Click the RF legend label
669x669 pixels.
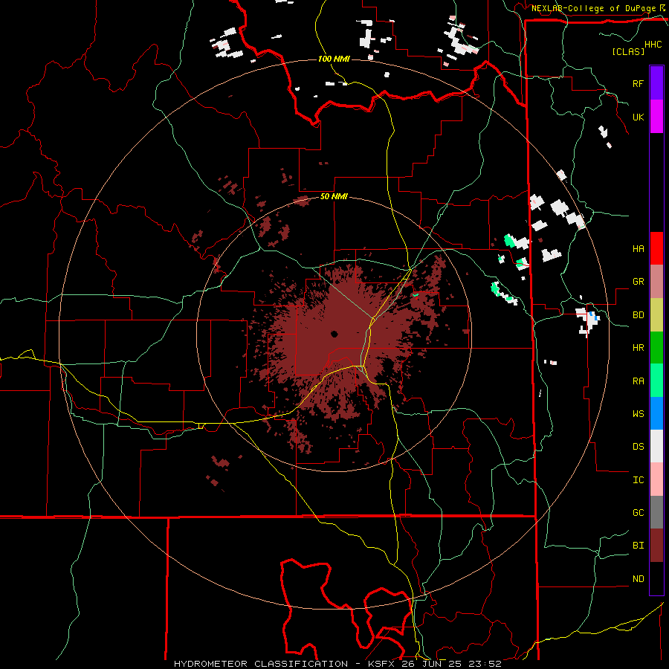[x=638, y=83]
